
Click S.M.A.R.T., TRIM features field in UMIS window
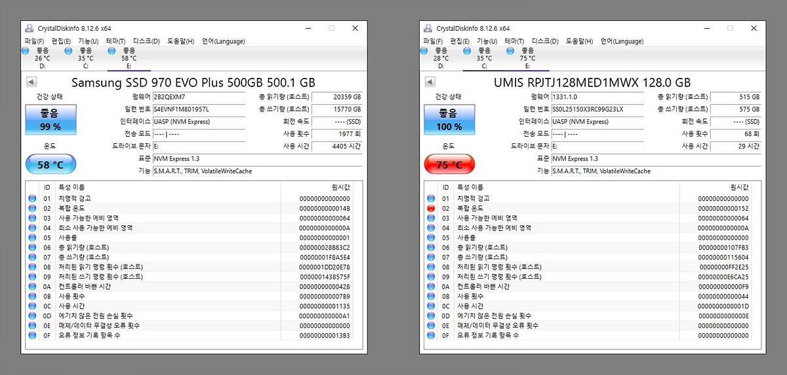(656, 171)
